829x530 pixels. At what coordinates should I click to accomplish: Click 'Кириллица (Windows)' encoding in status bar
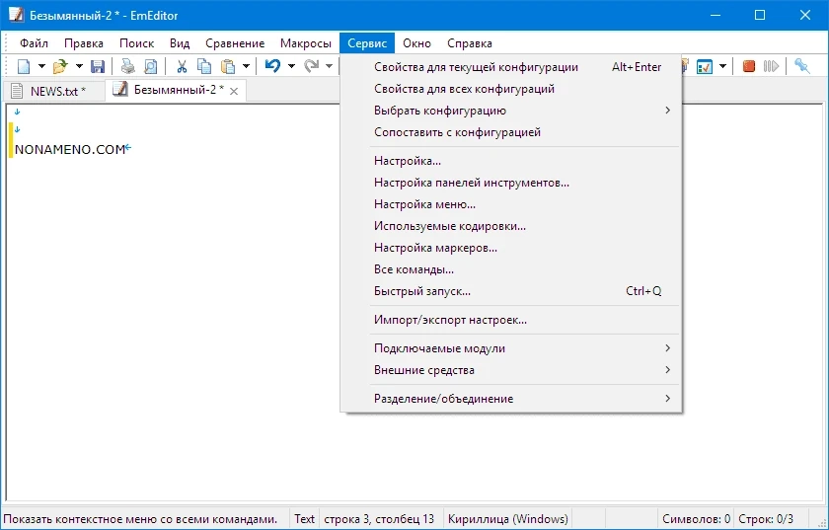[507, 518]
